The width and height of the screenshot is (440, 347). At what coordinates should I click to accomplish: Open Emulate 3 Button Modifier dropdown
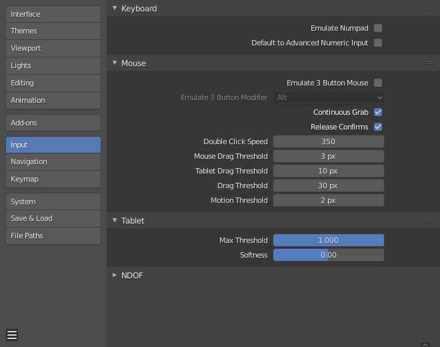(x=329, y=97)
